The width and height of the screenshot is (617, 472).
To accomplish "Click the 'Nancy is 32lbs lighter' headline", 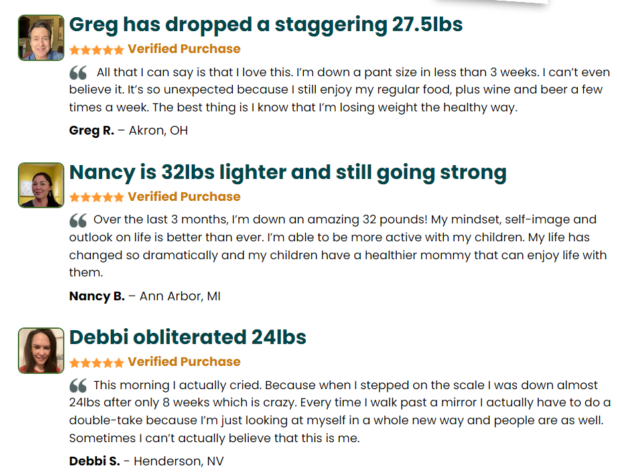I will [287, 173].
